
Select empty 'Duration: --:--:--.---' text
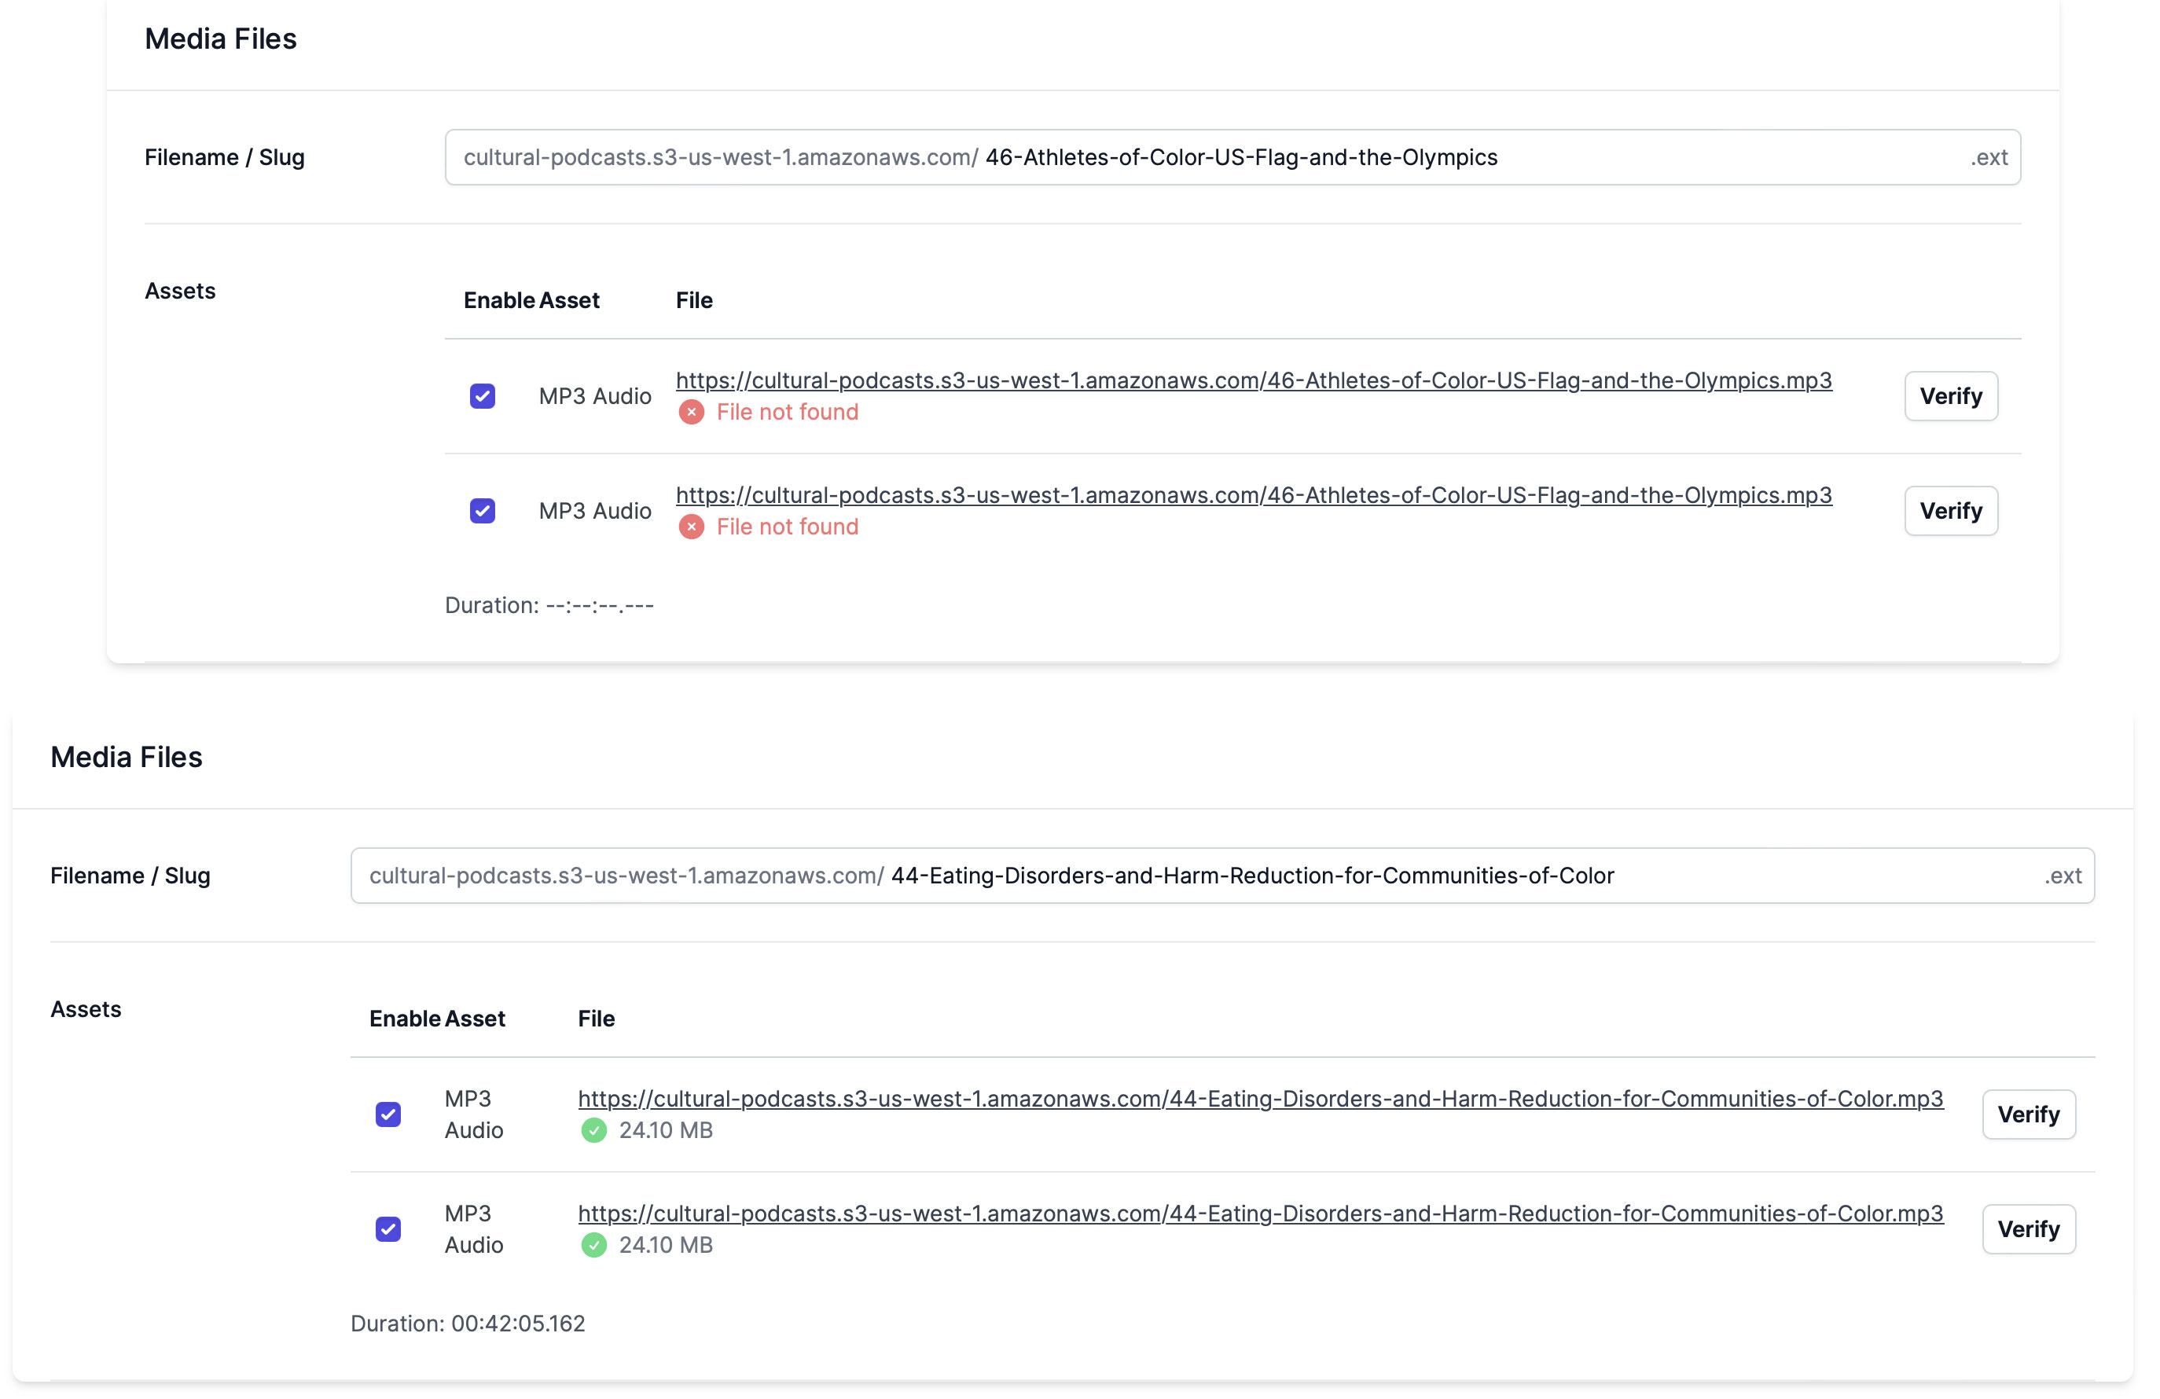[x=549, y=605]
